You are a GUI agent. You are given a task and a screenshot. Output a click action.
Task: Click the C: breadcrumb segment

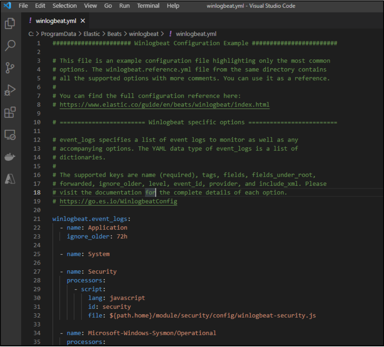click(x=31, y=34)
